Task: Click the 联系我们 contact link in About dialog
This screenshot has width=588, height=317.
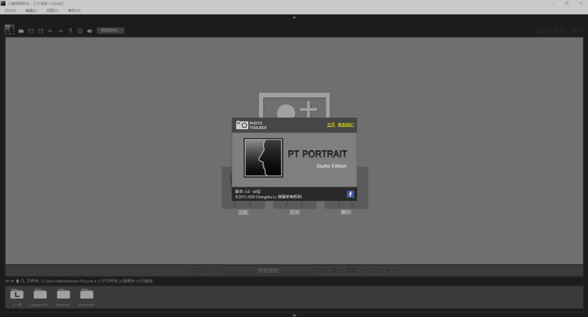Action: click(x=345, y=125)
